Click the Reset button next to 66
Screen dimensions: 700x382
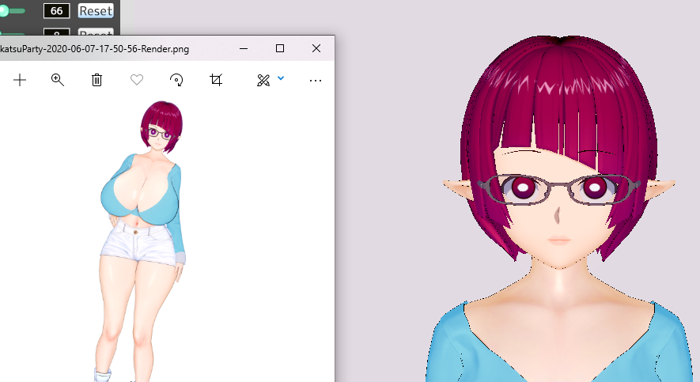[96, 11]
